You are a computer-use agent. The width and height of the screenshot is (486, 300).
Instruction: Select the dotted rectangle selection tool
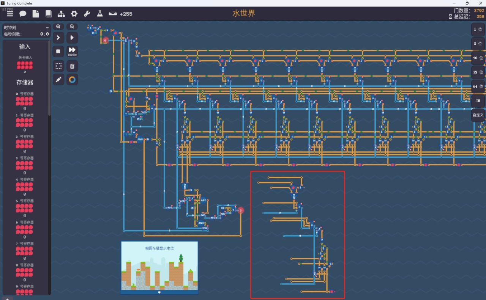click(58, 66)
